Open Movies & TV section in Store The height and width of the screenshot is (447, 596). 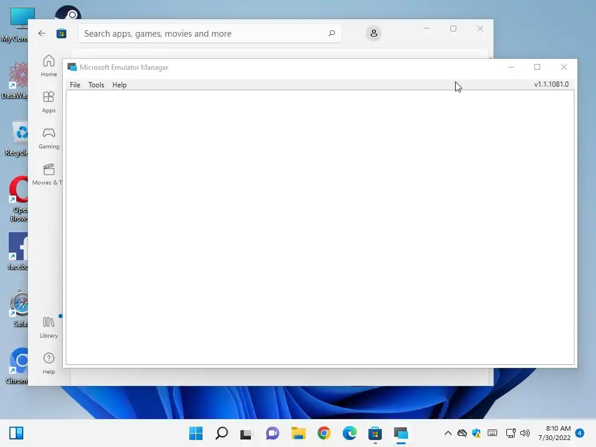click(x=48, y=174)
